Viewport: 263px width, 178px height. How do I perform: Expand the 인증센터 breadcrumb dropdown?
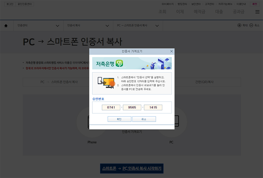pyautogui.click(x=57, y=25)
